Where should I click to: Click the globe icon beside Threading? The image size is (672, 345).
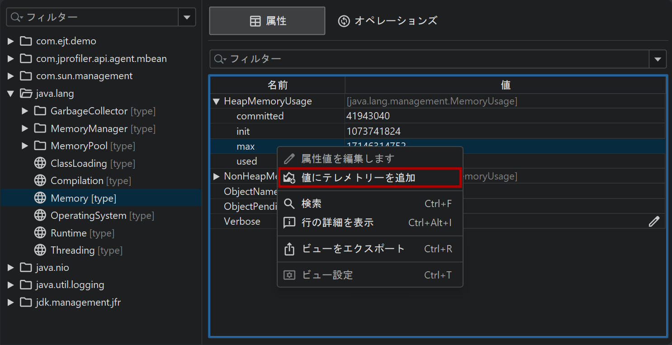[40, 250]
